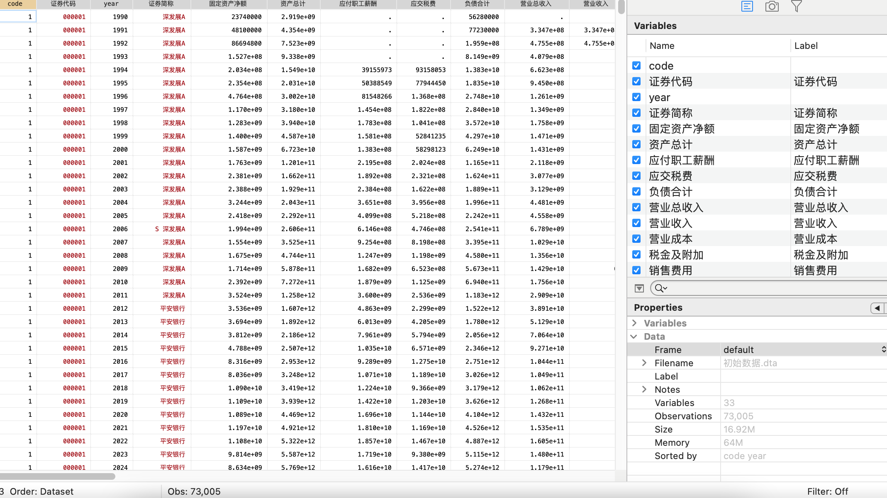Viewport: 887px width, 498px height.
Task: Click the Properties panel toolbar icon
Action: (x=747, y=6)
